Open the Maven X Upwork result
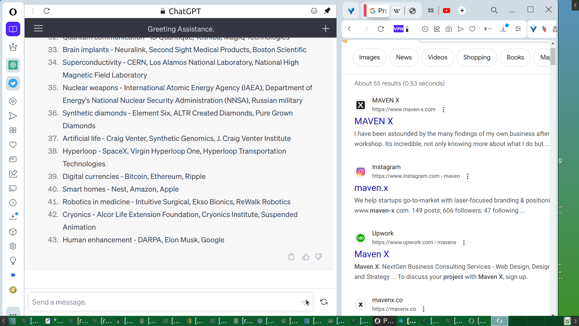 (x=372, y=254)
